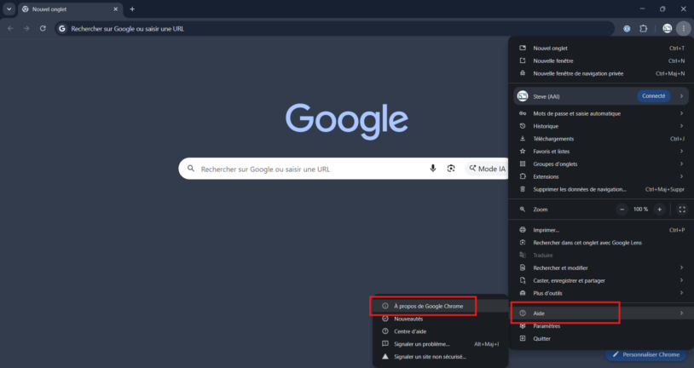Open Paramètres from the menu
This screenshot has width=694, height=368.
click(x=600, y=326)
